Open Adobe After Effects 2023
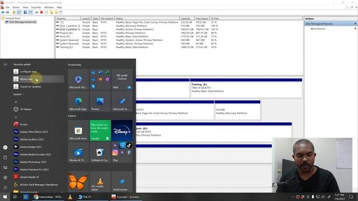This screenshot has height=201, width=358. (39, 132)
